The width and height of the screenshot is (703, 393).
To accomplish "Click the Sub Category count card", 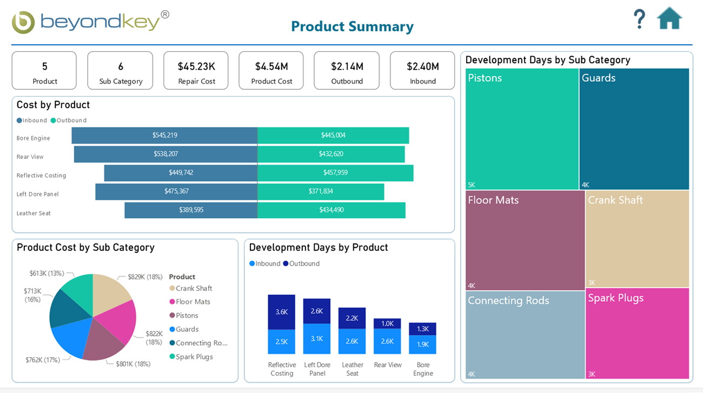I will [x=120, y=70].
